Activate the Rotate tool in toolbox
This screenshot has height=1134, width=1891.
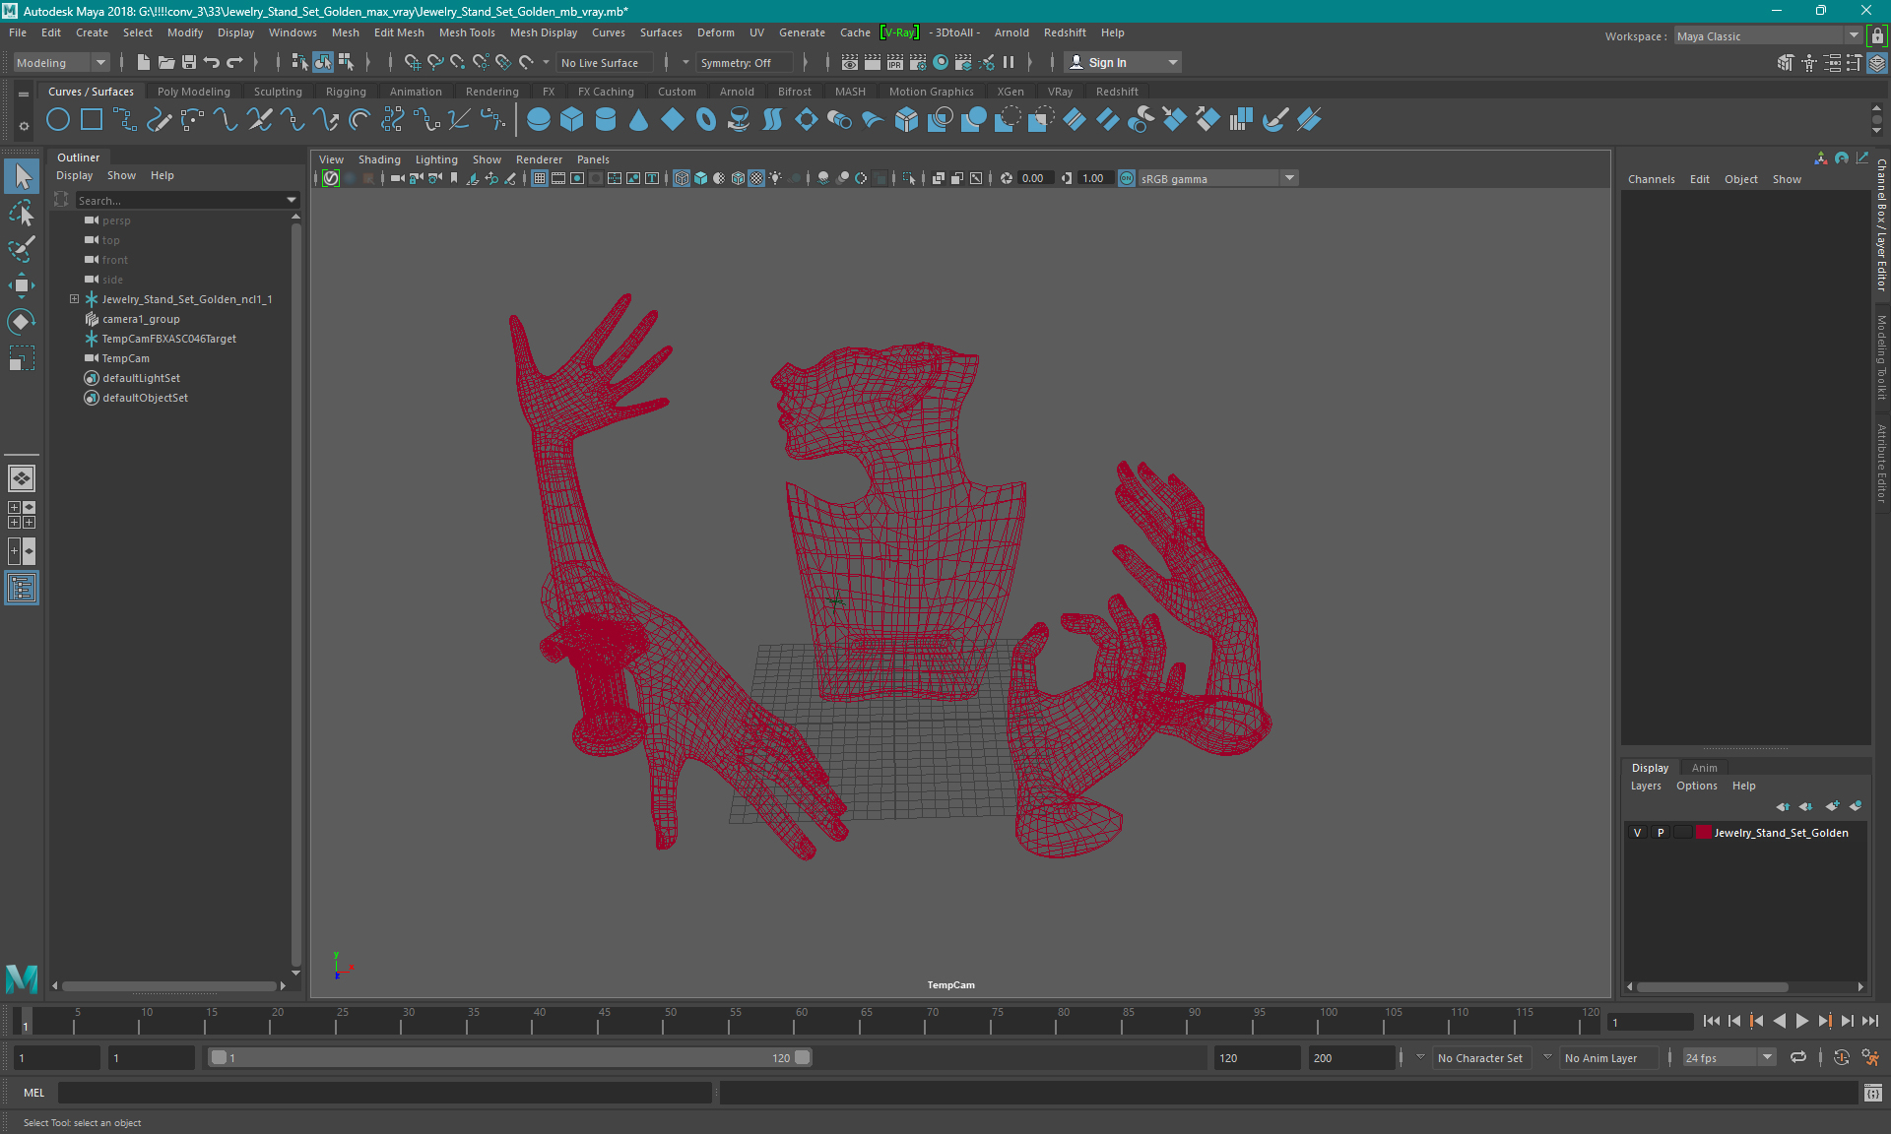(22, 322)
